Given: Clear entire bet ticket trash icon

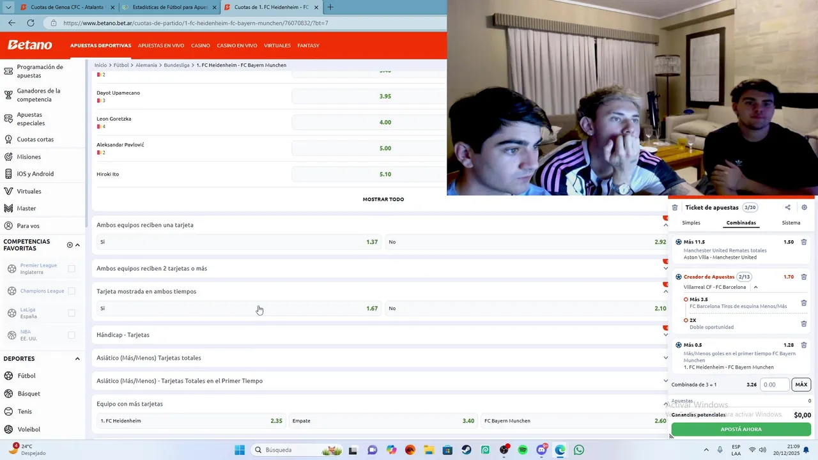Looking at the screenshot, I should point(675,208).
